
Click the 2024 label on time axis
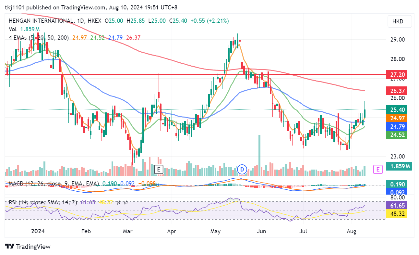tap(38, 232)
